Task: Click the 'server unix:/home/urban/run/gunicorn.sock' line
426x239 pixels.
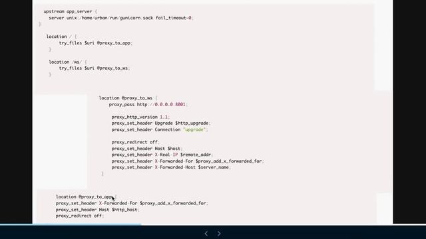Action: click(121, 18)
